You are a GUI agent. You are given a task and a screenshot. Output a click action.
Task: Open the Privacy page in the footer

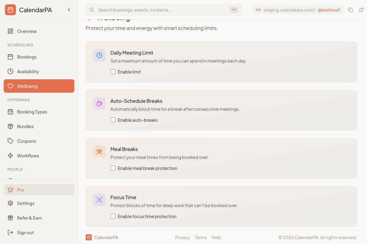pyautogui.click(x=182, y=237)
